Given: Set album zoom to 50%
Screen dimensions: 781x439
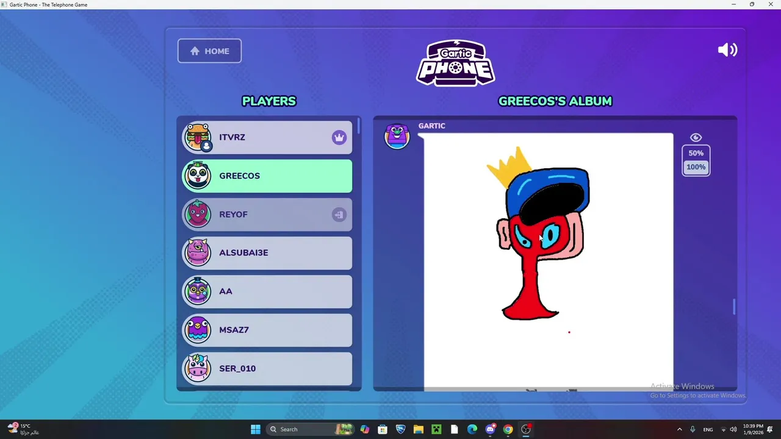Looking at the screenshot, I should click(x=696, y=153).
